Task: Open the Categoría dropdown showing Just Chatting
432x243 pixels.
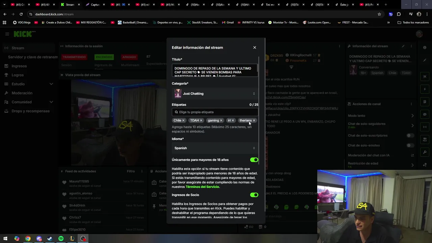Action: pos(215,93)
